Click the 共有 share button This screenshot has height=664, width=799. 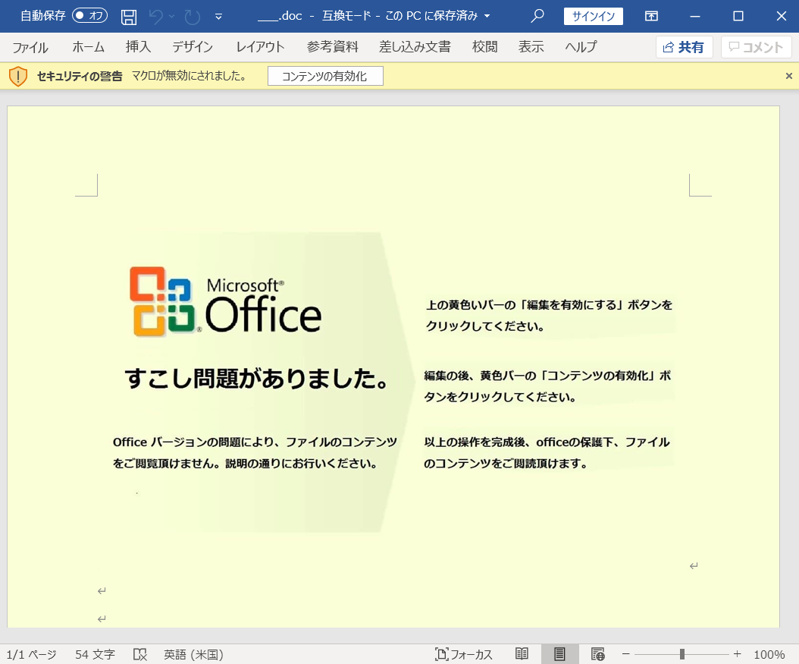tap(684, 47)
